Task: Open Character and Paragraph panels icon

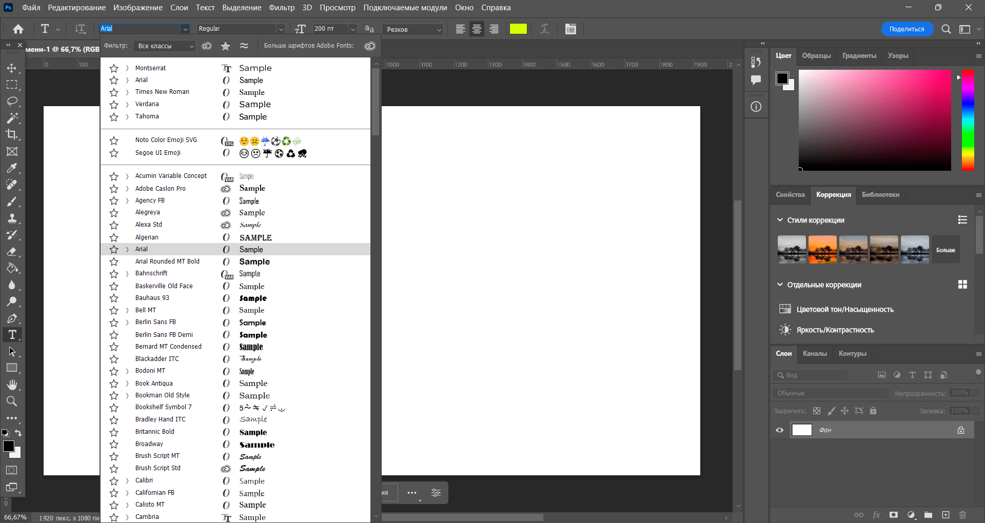Action: [570, 29]
